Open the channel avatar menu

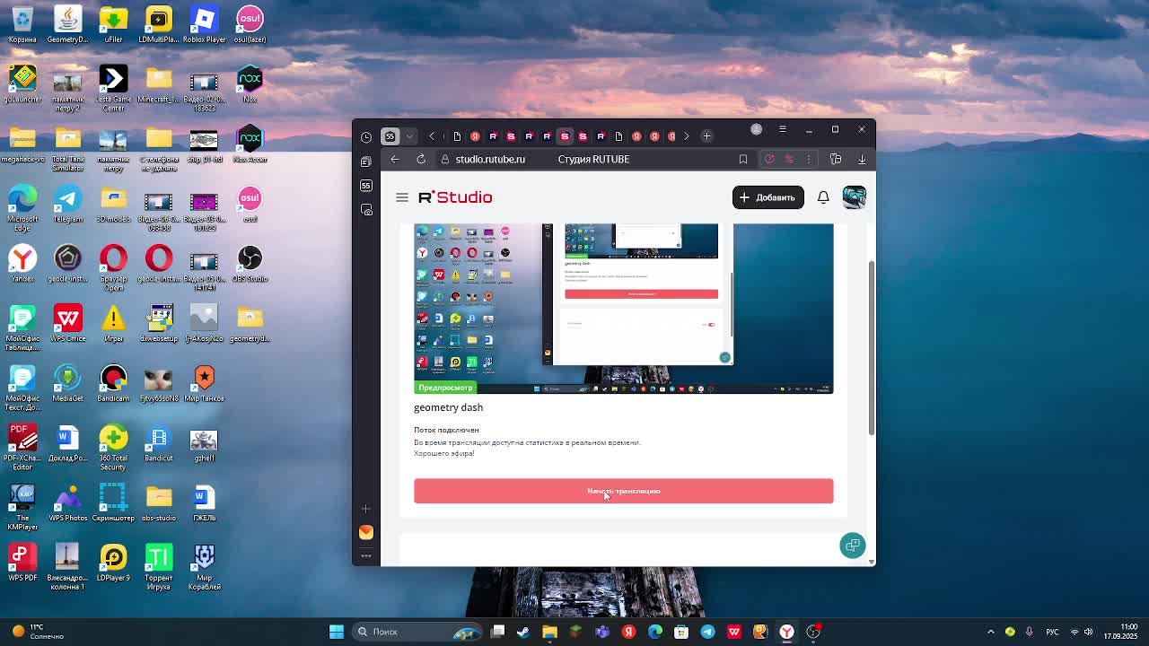pyautogui.click(x=855, y=197)
